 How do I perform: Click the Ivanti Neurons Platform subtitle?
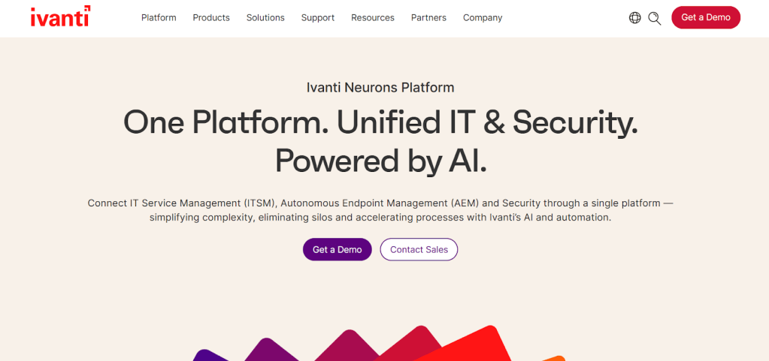(380, 88)
